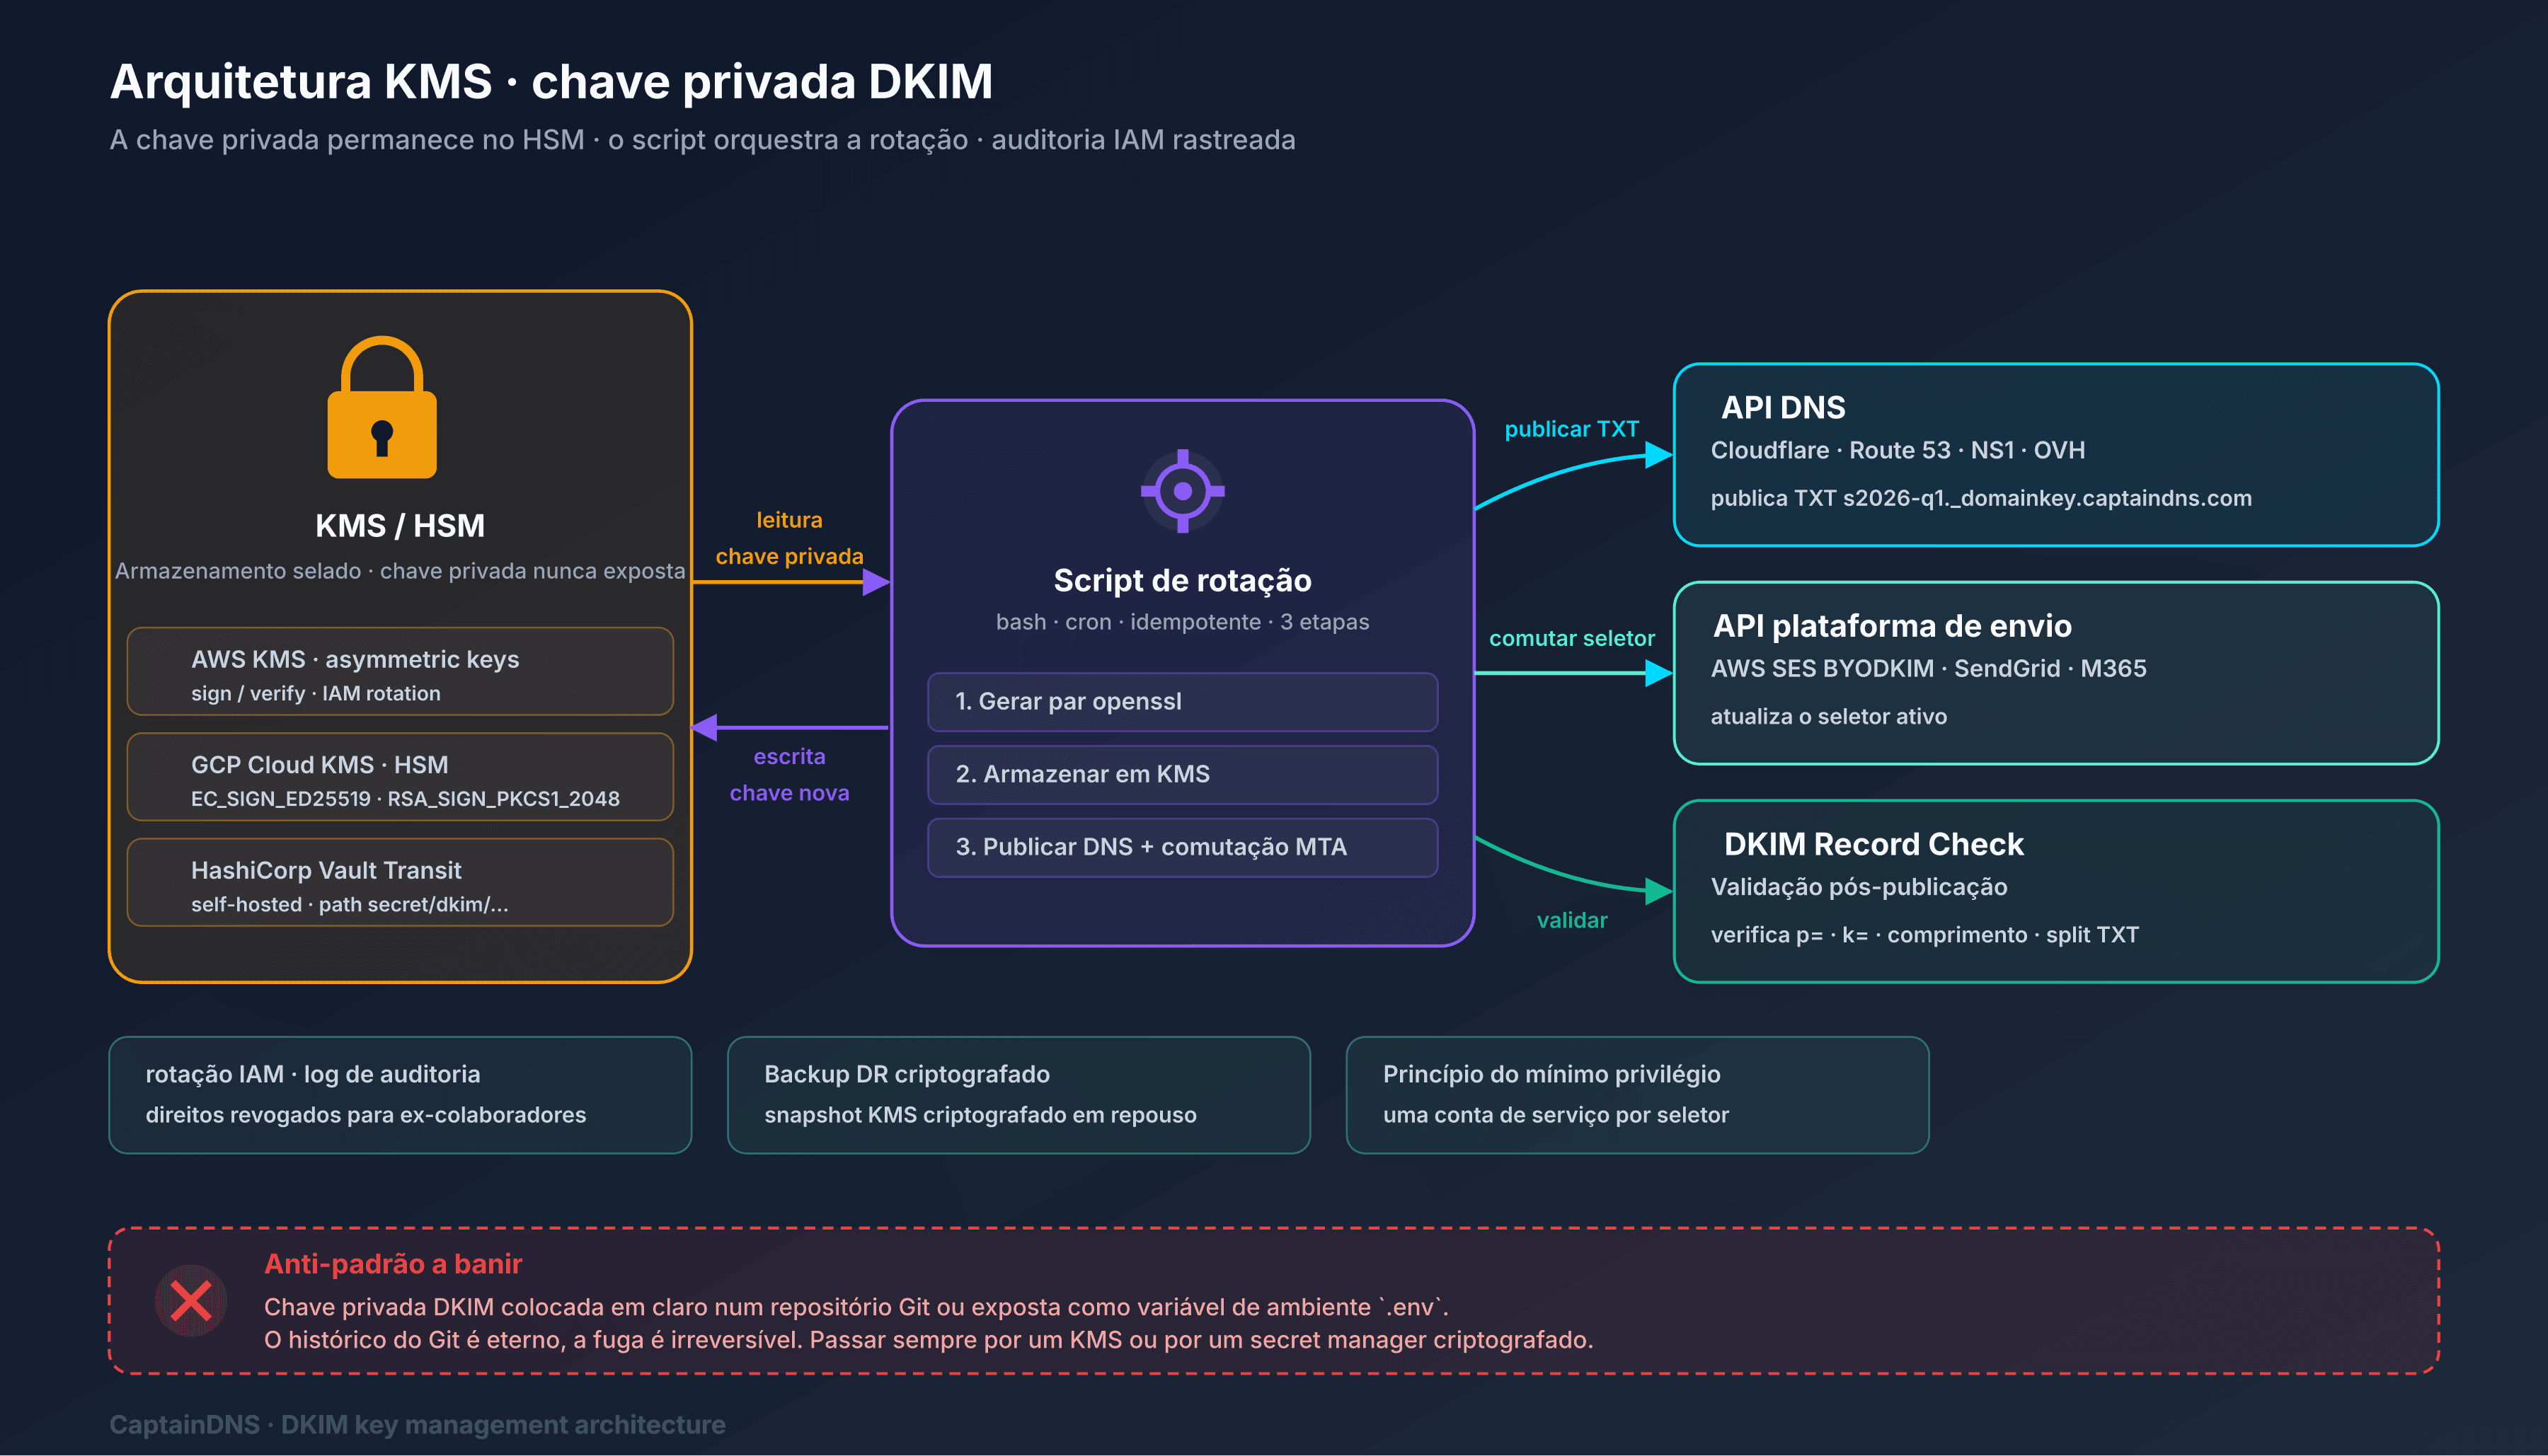Click step 1 Gerar par openssl

[1183, 702]
